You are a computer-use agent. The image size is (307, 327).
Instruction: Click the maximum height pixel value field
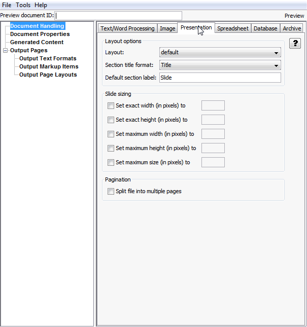tap(213, 148)
